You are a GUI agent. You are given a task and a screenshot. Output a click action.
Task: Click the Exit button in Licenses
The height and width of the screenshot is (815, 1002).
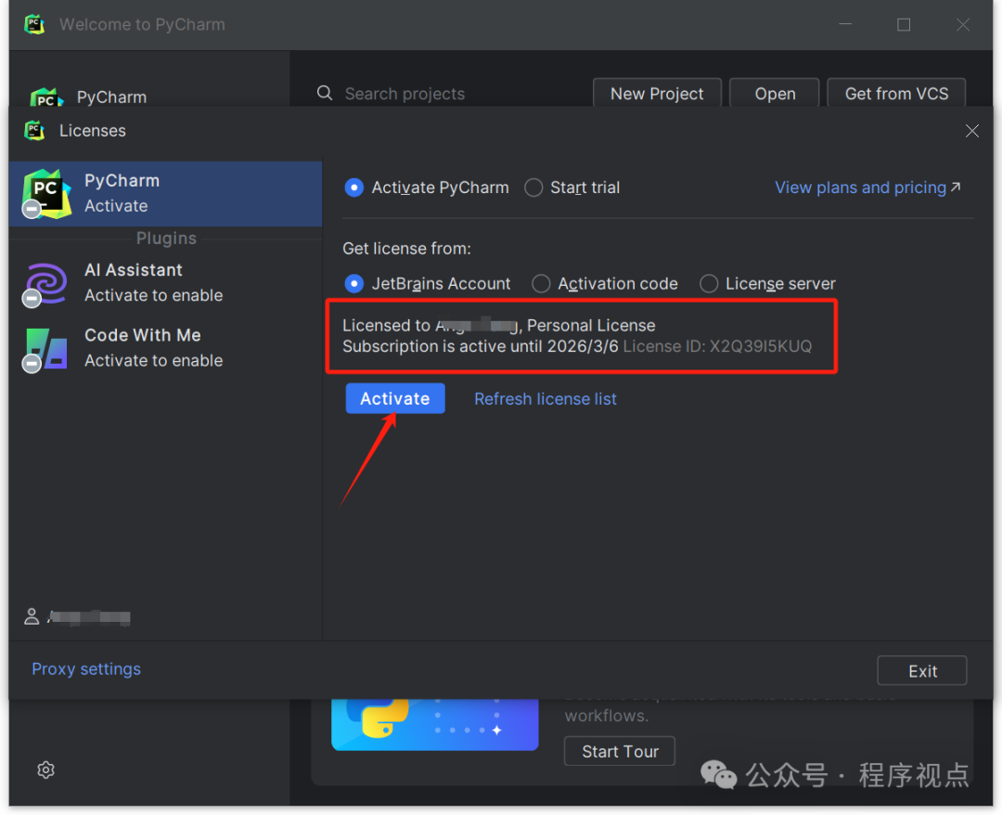click(x=921, y=670)
